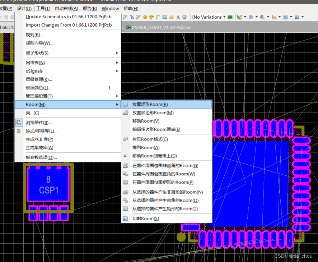Expand the utility drawing tools dropdown arrow
The height and width of the screenshot is (262, 318).
[x=245, y=17]
